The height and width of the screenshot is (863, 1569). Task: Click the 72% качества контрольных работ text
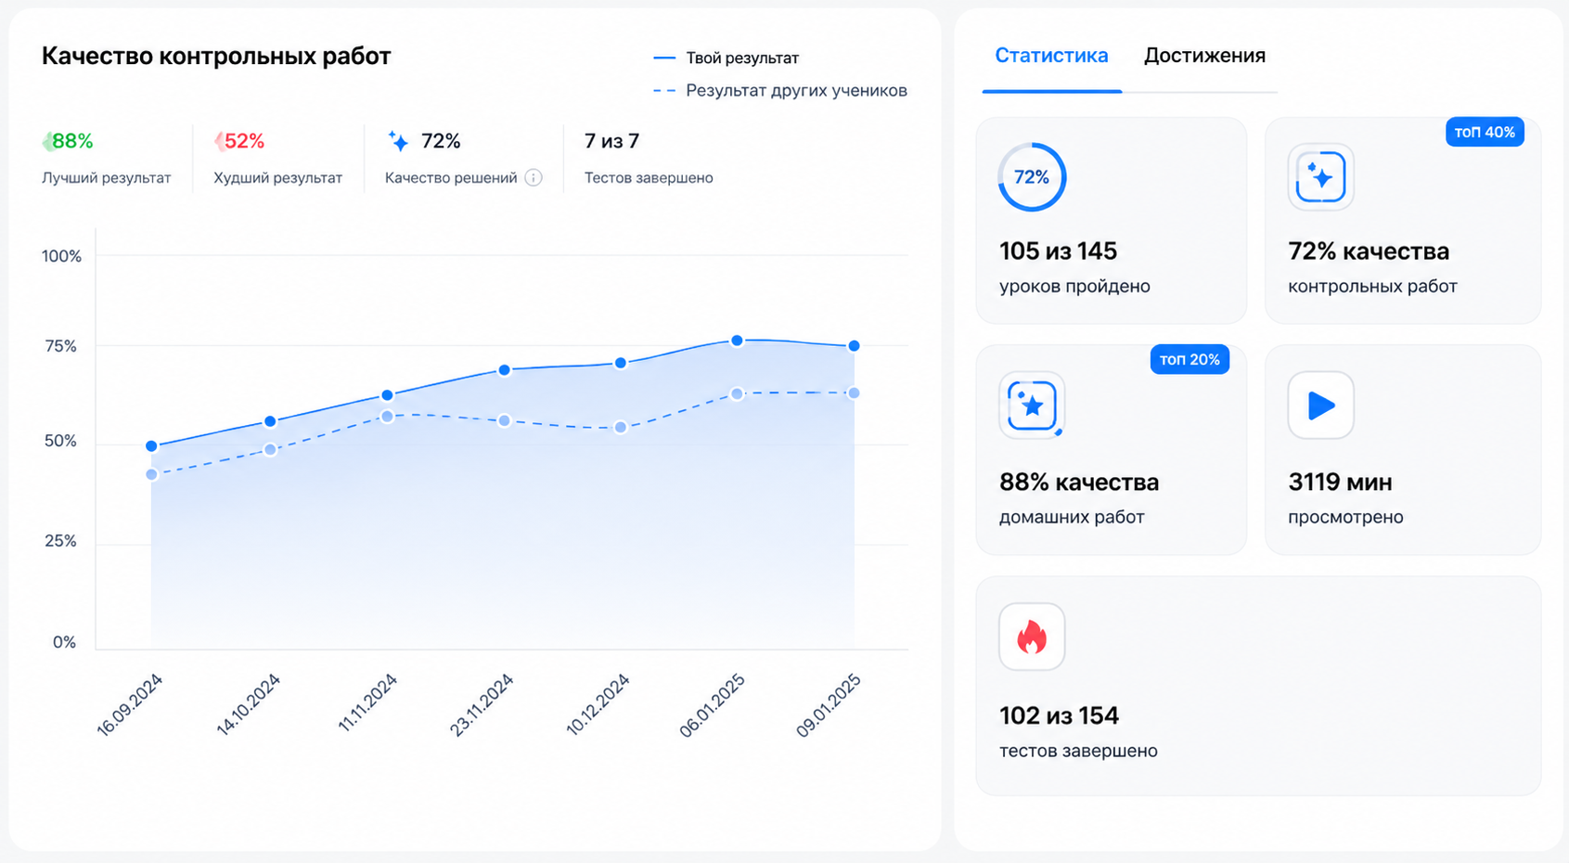pos(1372,267)
